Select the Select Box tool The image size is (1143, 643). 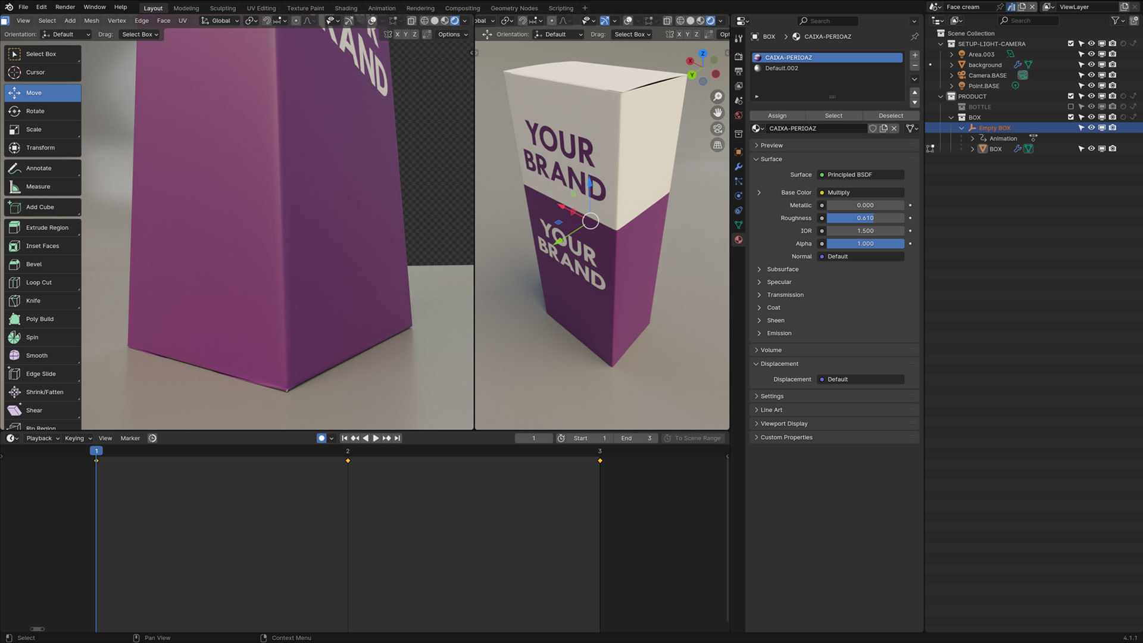coord(42,54)
